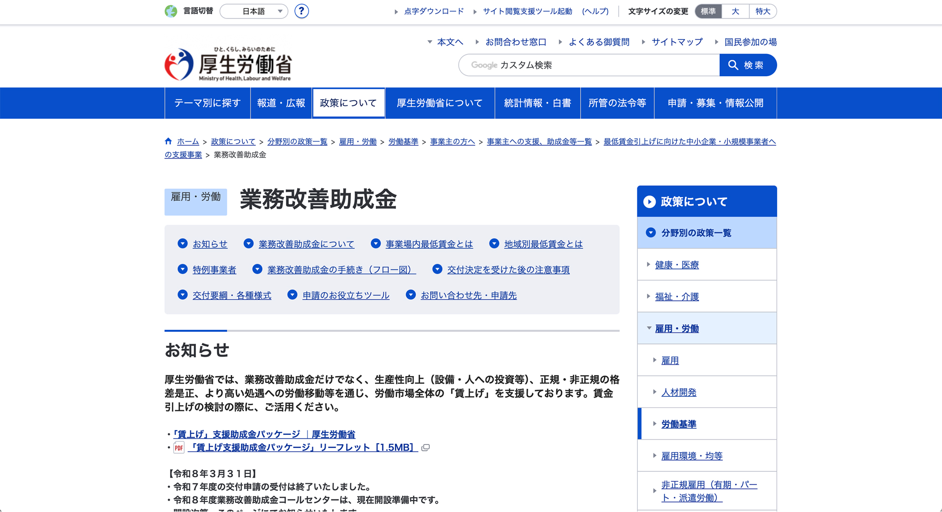Set font size to 大
The width and height of the screenshot is (942, 512).
click(735, 11)
